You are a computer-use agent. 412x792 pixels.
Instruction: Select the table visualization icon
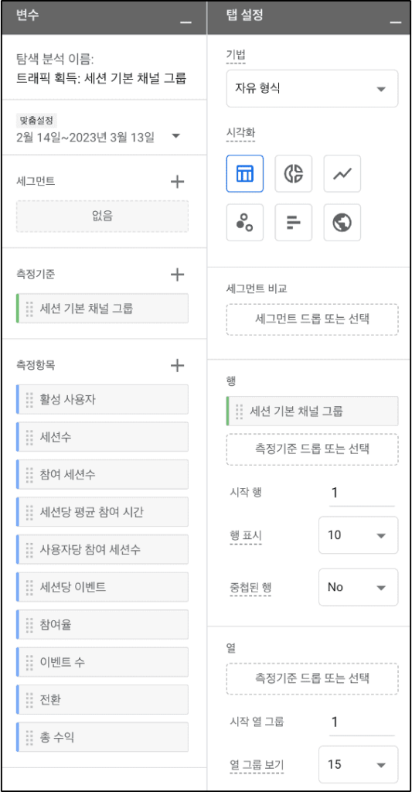tap(245, 174)
